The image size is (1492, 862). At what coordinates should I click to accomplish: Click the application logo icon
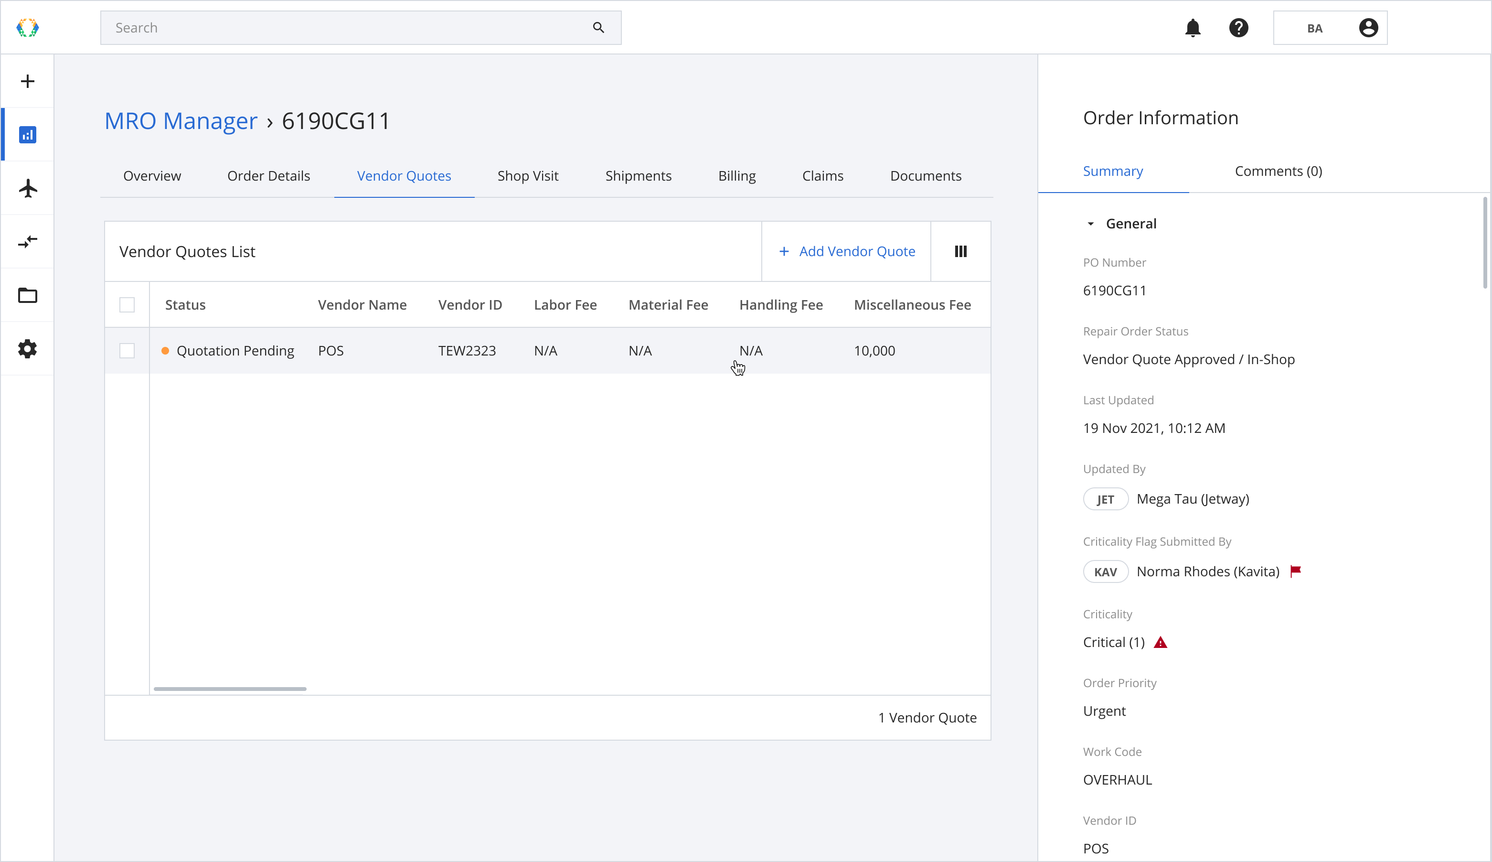(27, 28)
